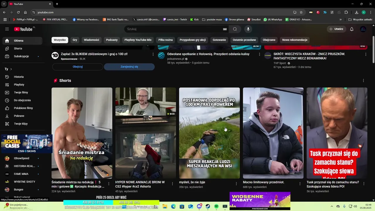
Task: Show hidden system tray icons
Action: point(332,207)
